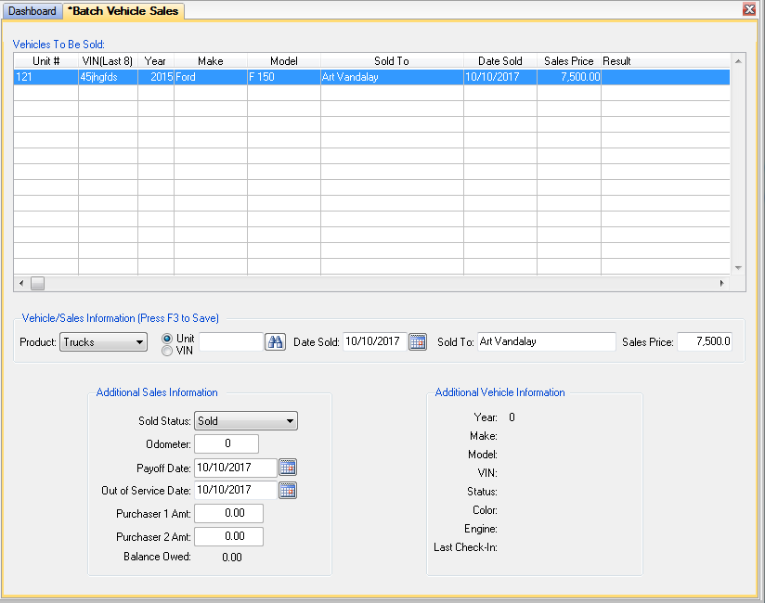
Task: Click the binoculars search icon
Action: tap(275, 341)
